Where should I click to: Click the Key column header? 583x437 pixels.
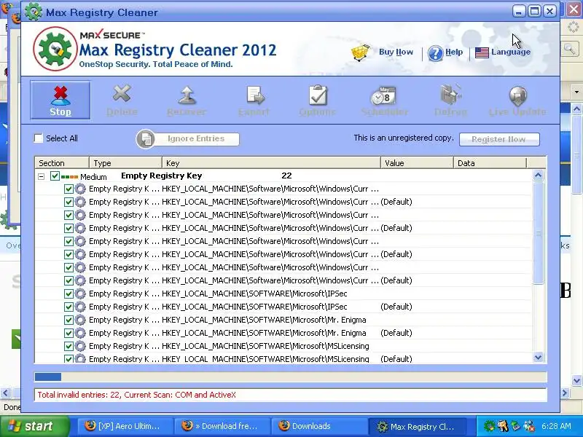pyautogui.click(x=271, y=162)
